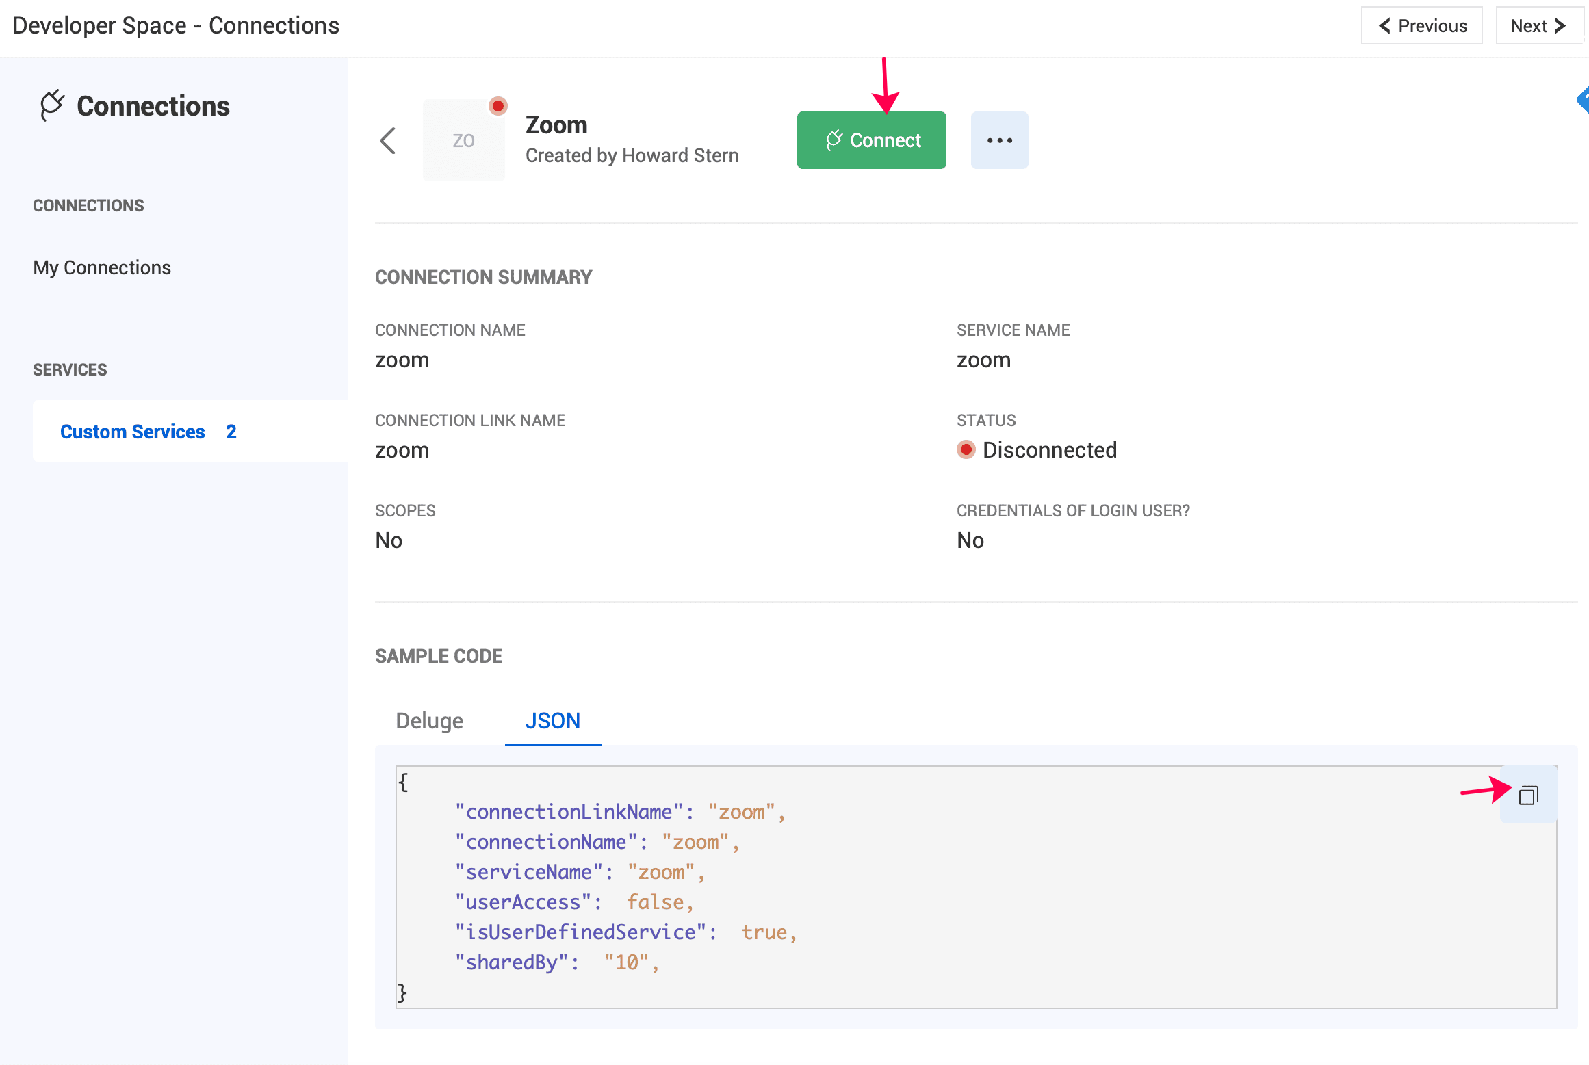The width and height of the screenshot is (1589, 1065).
Task: Copy the sample JSON code
Action: tap(1528, 795)
